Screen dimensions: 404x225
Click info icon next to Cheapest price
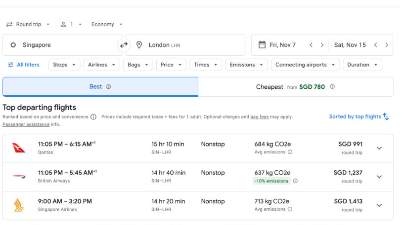coord(332,87)
